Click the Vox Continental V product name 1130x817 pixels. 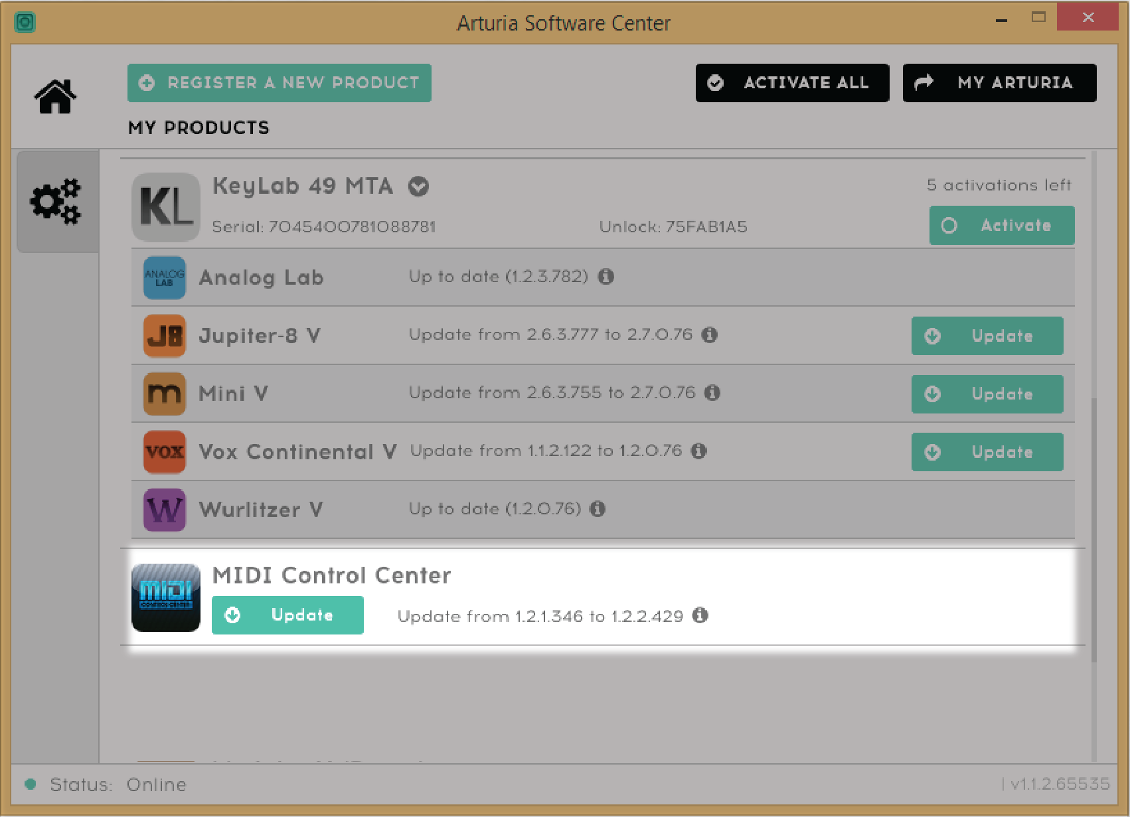point(298,452)
